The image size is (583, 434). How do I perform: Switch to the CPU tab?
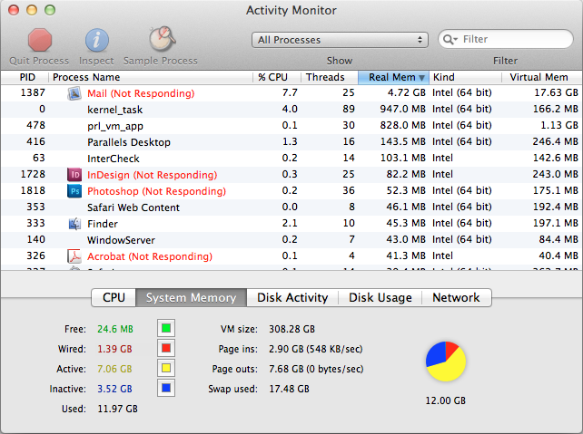114,297
